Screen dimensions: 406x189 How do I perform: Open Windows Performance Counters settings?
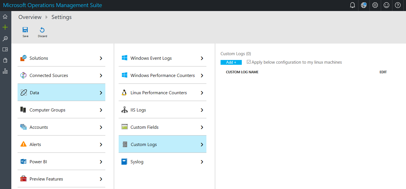163,75
